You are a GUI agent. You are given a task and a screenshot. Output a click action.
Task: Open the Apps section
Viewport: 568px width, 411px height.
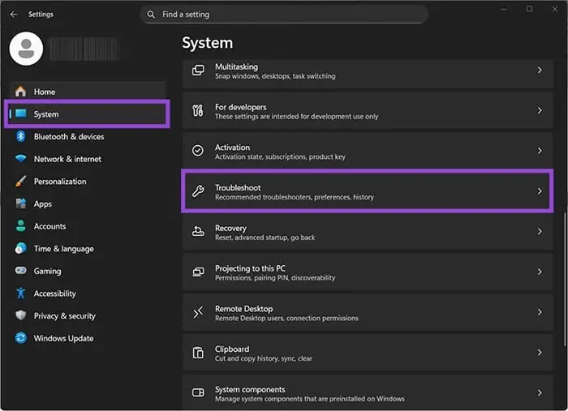(x=42, y=204)
